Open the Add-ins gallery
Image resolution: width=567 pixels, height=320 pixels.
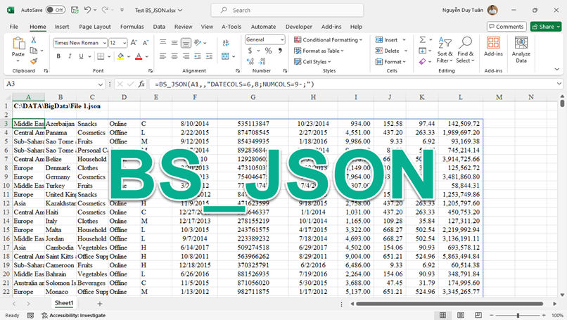[x=493, y=46]
